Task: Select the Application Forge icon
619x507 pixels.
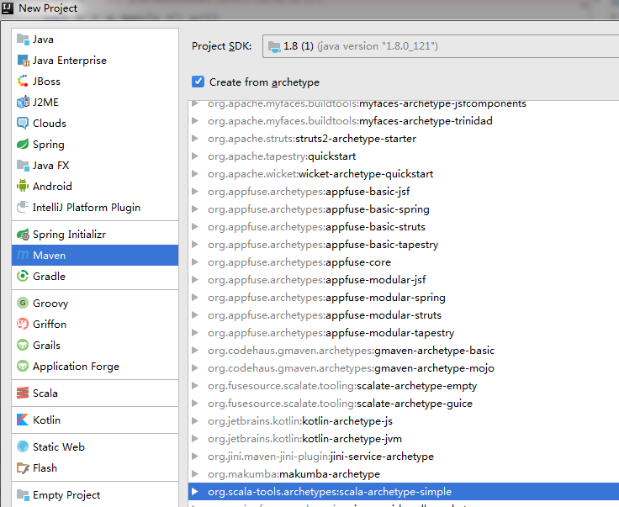Action: click(23, 366)
